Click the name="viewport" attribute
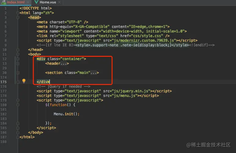This screenshot has height=153, width=236. [x=66, y=31]
